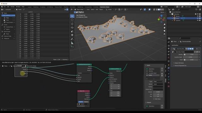This screenshot has height=113, width=202.
Task: Expand Output Attributes section in modifier
Action: pos(179,63)
